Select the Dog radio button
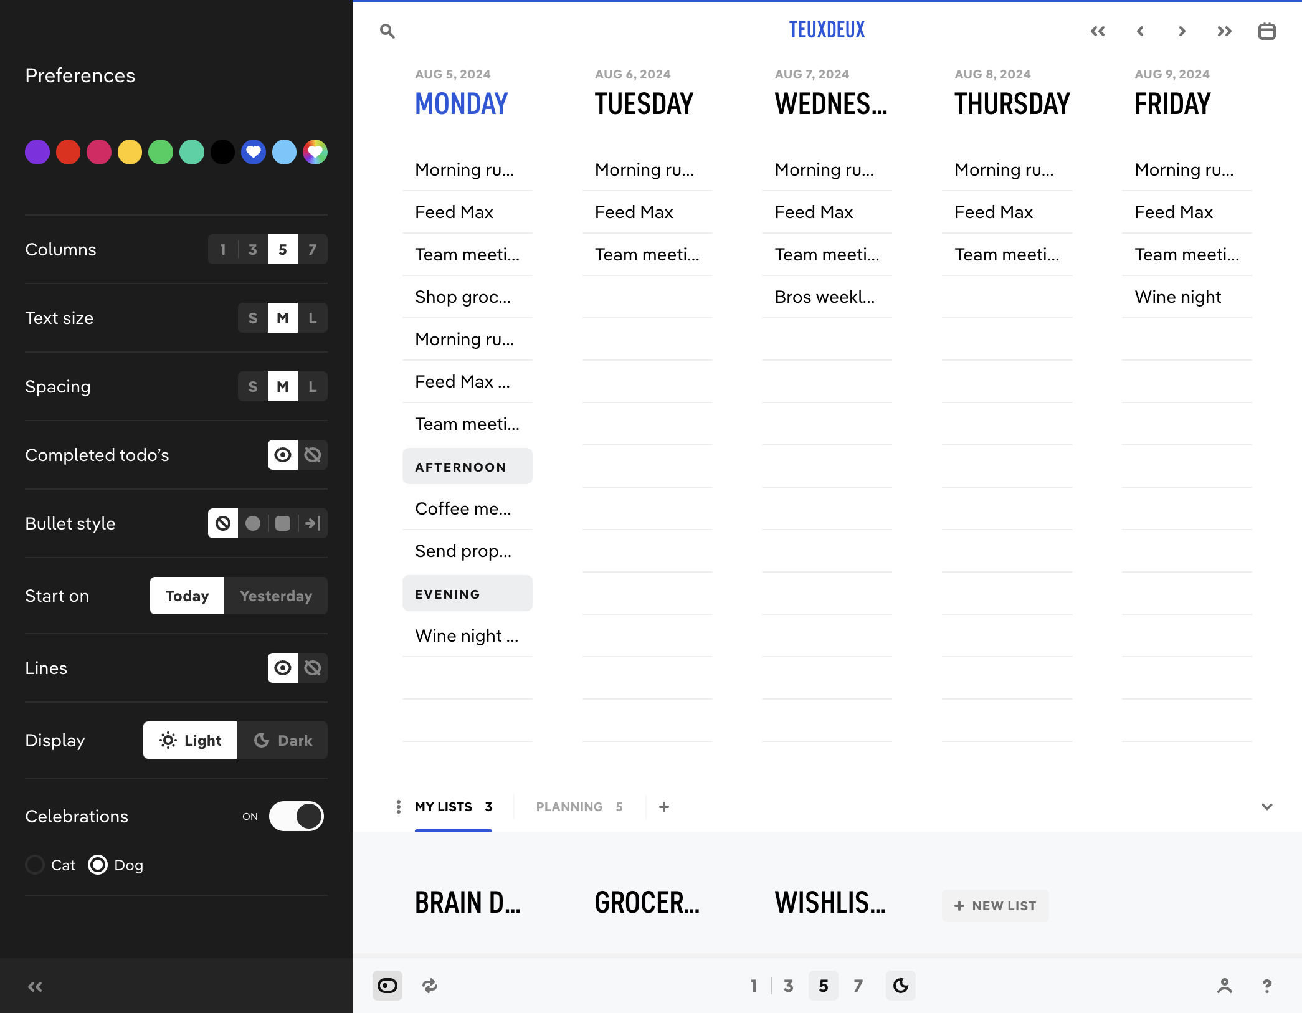Screen dimensions: 1302x1013 point(98,865)
